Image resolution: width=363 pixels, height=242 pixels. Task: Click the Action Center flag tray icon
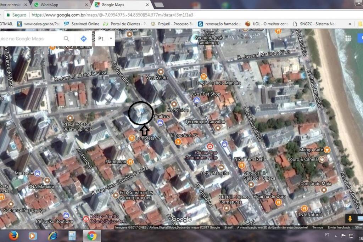[343, 236]
